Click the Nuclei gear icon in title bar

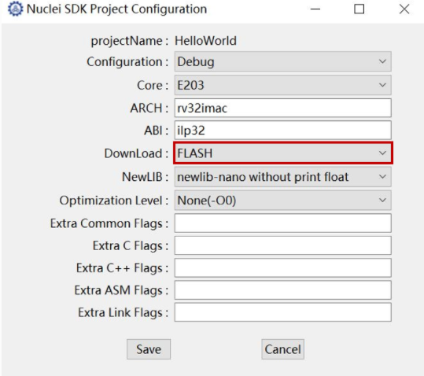pos(15,9)
